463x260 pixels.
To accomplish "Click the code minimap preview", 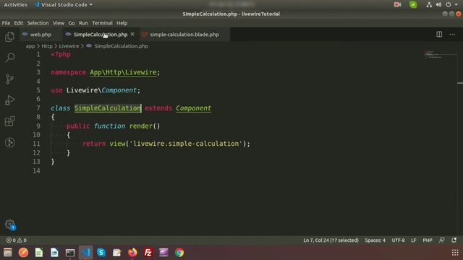I will [440, 54].
